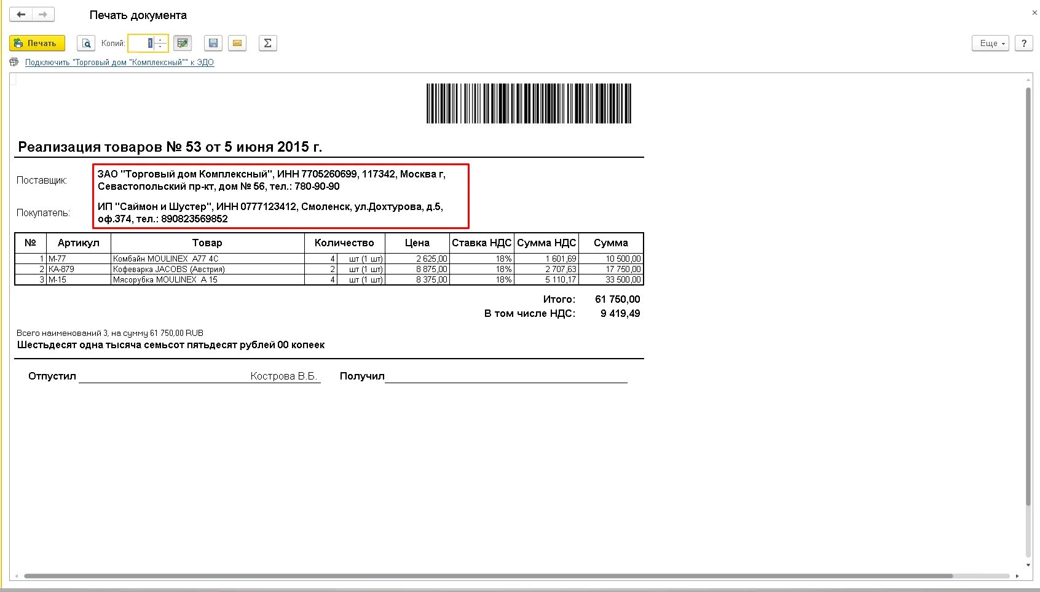This screenshot has height=592, width=1040.
Task: Send document by email envelope icon
Action: click(x=237, y=43)
